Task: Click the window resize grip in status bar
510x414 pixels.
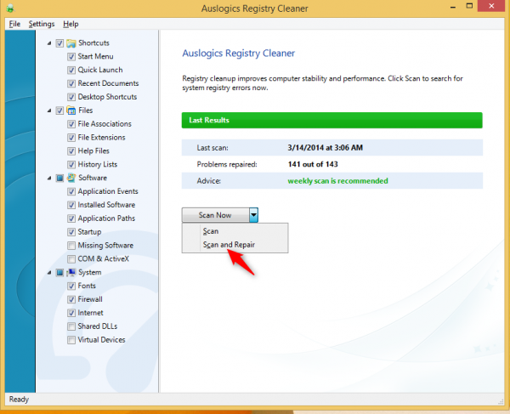Action: click(501, 402)
